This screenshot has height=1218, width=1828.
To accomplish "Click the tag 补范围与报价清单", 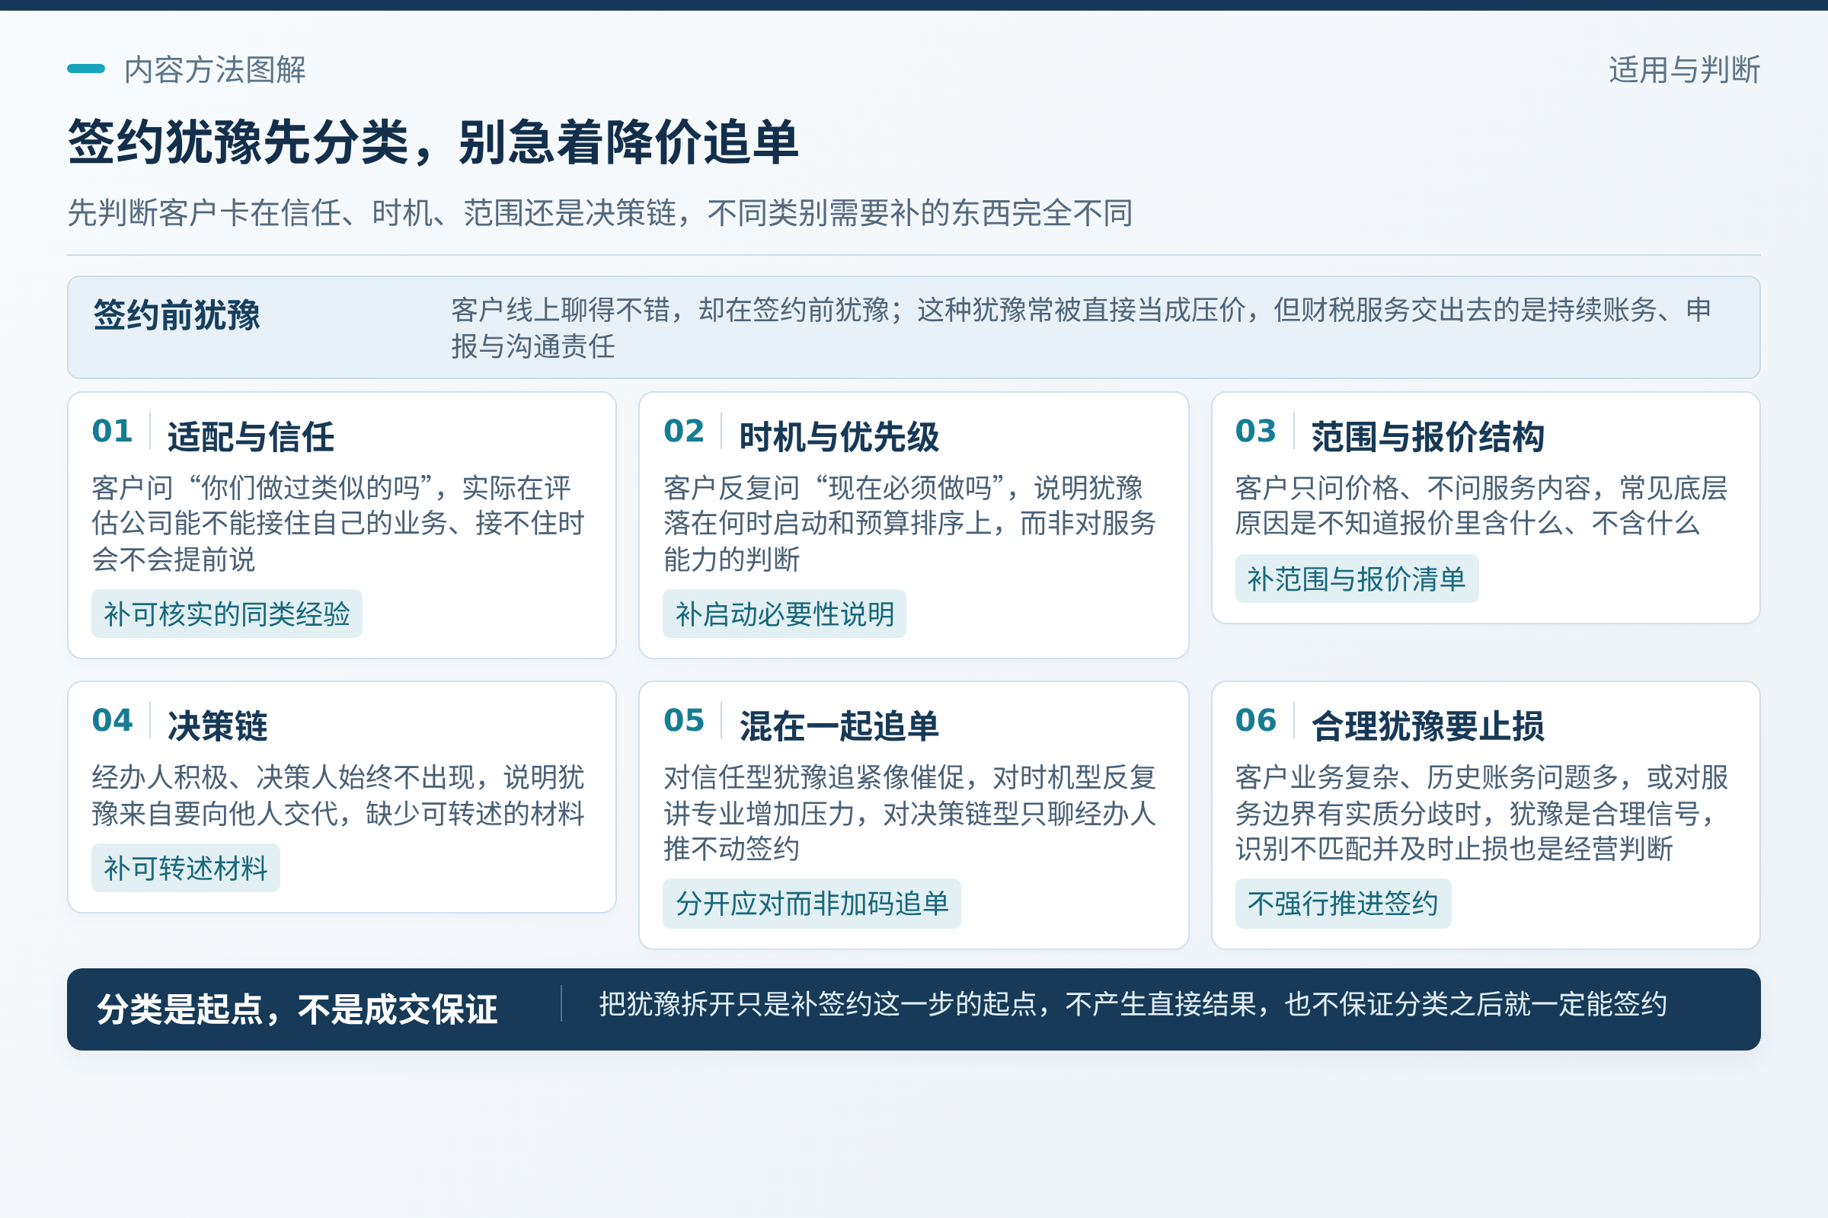I will click(x=1357, y=579).
